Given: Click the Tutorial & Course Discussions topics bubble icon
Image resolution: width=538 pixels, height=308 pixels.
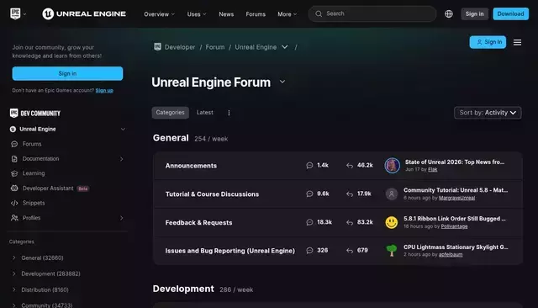Looking at the screenshot, I should (x=309, y=194).
